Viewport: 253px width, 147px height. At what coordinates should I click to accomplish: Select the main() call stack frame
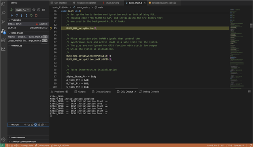click(x=28, y=37)
